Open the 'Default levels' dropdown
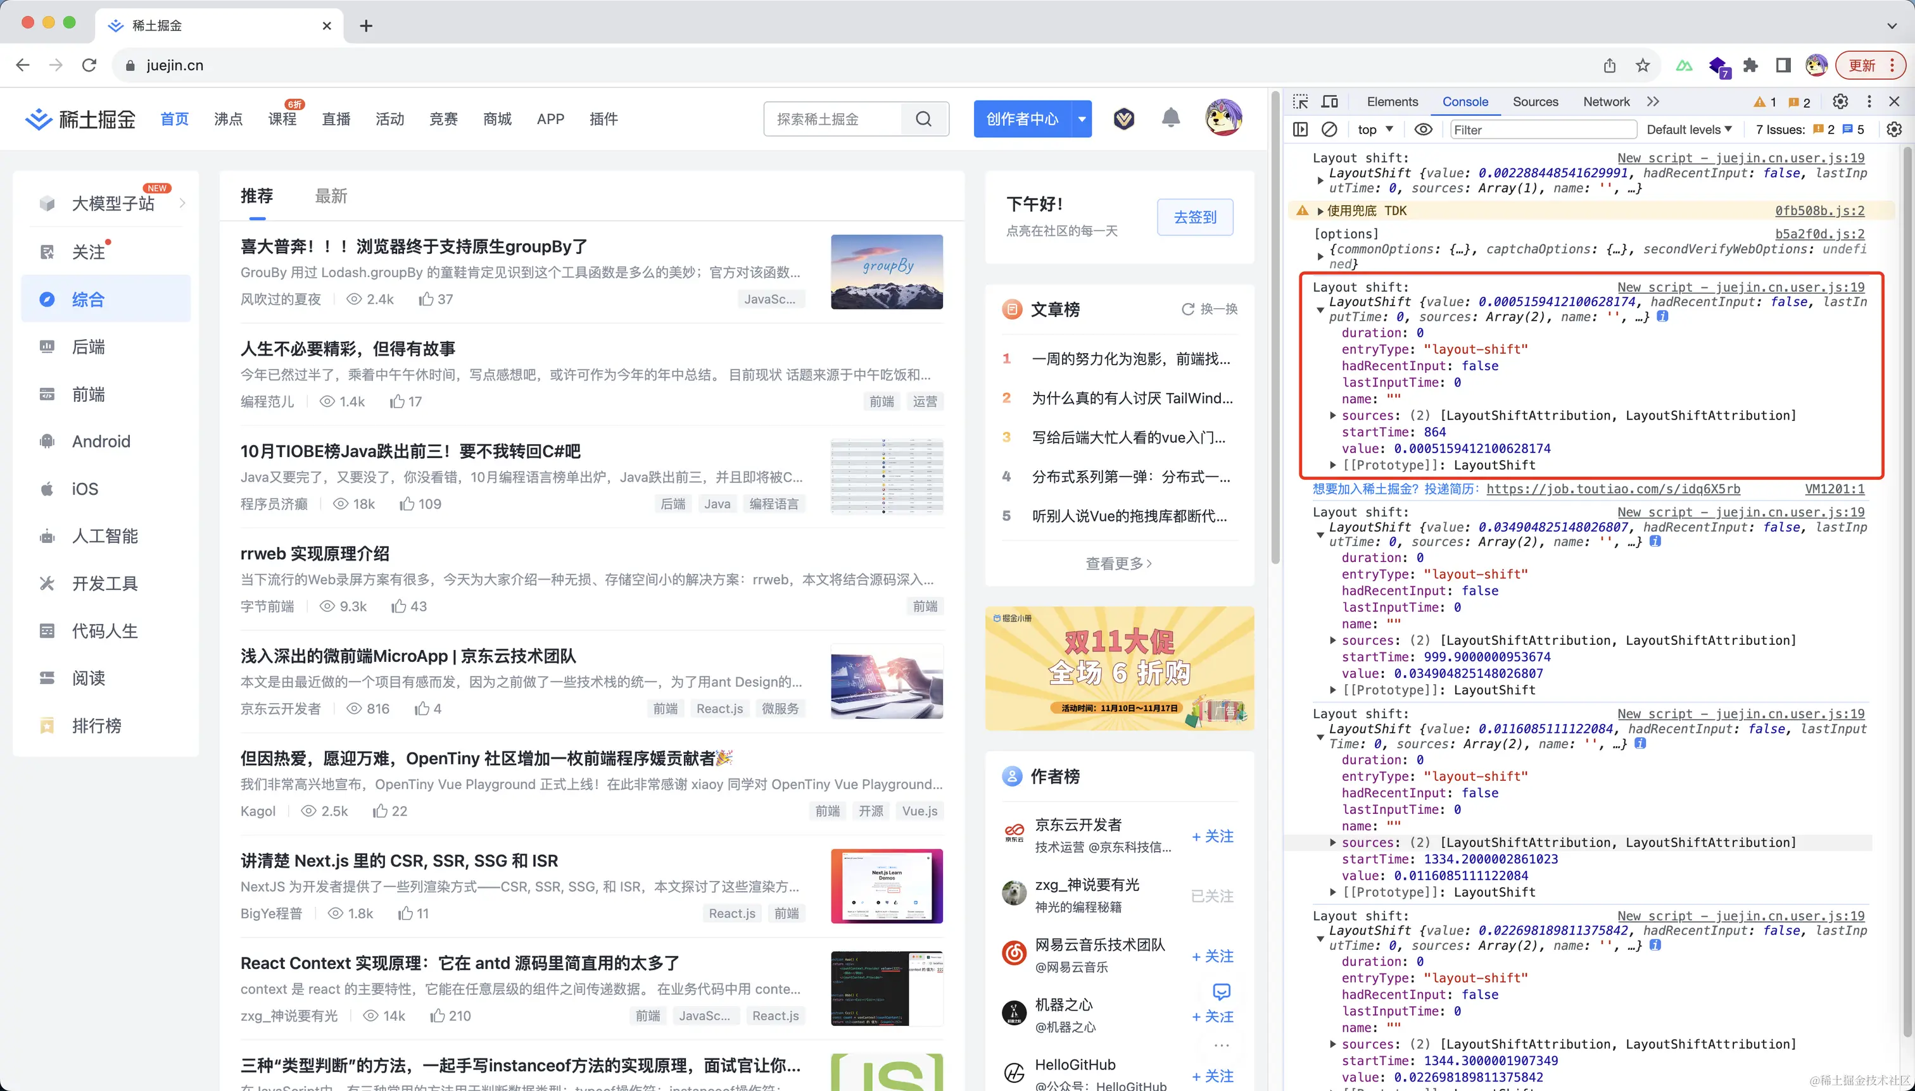Viewport: 1915px width, 1091px height. tap(1690, 129)
